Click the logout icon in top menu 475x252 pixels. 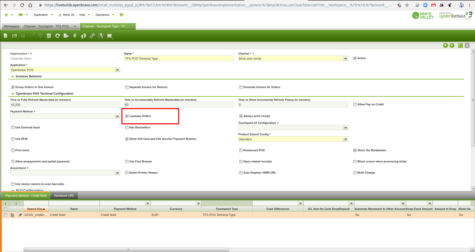pos(122,15)
